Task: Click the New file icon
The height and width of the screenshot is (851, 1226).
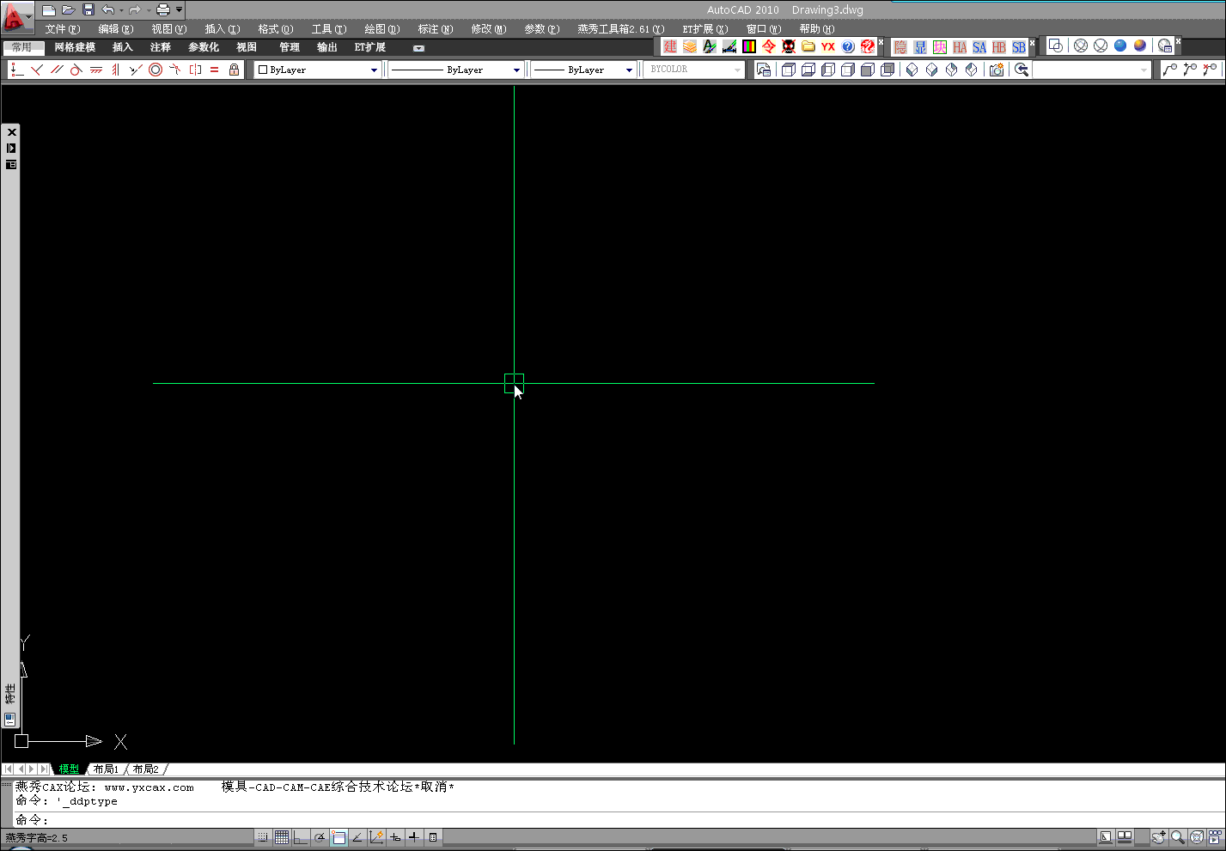Action: coord(48,10)
